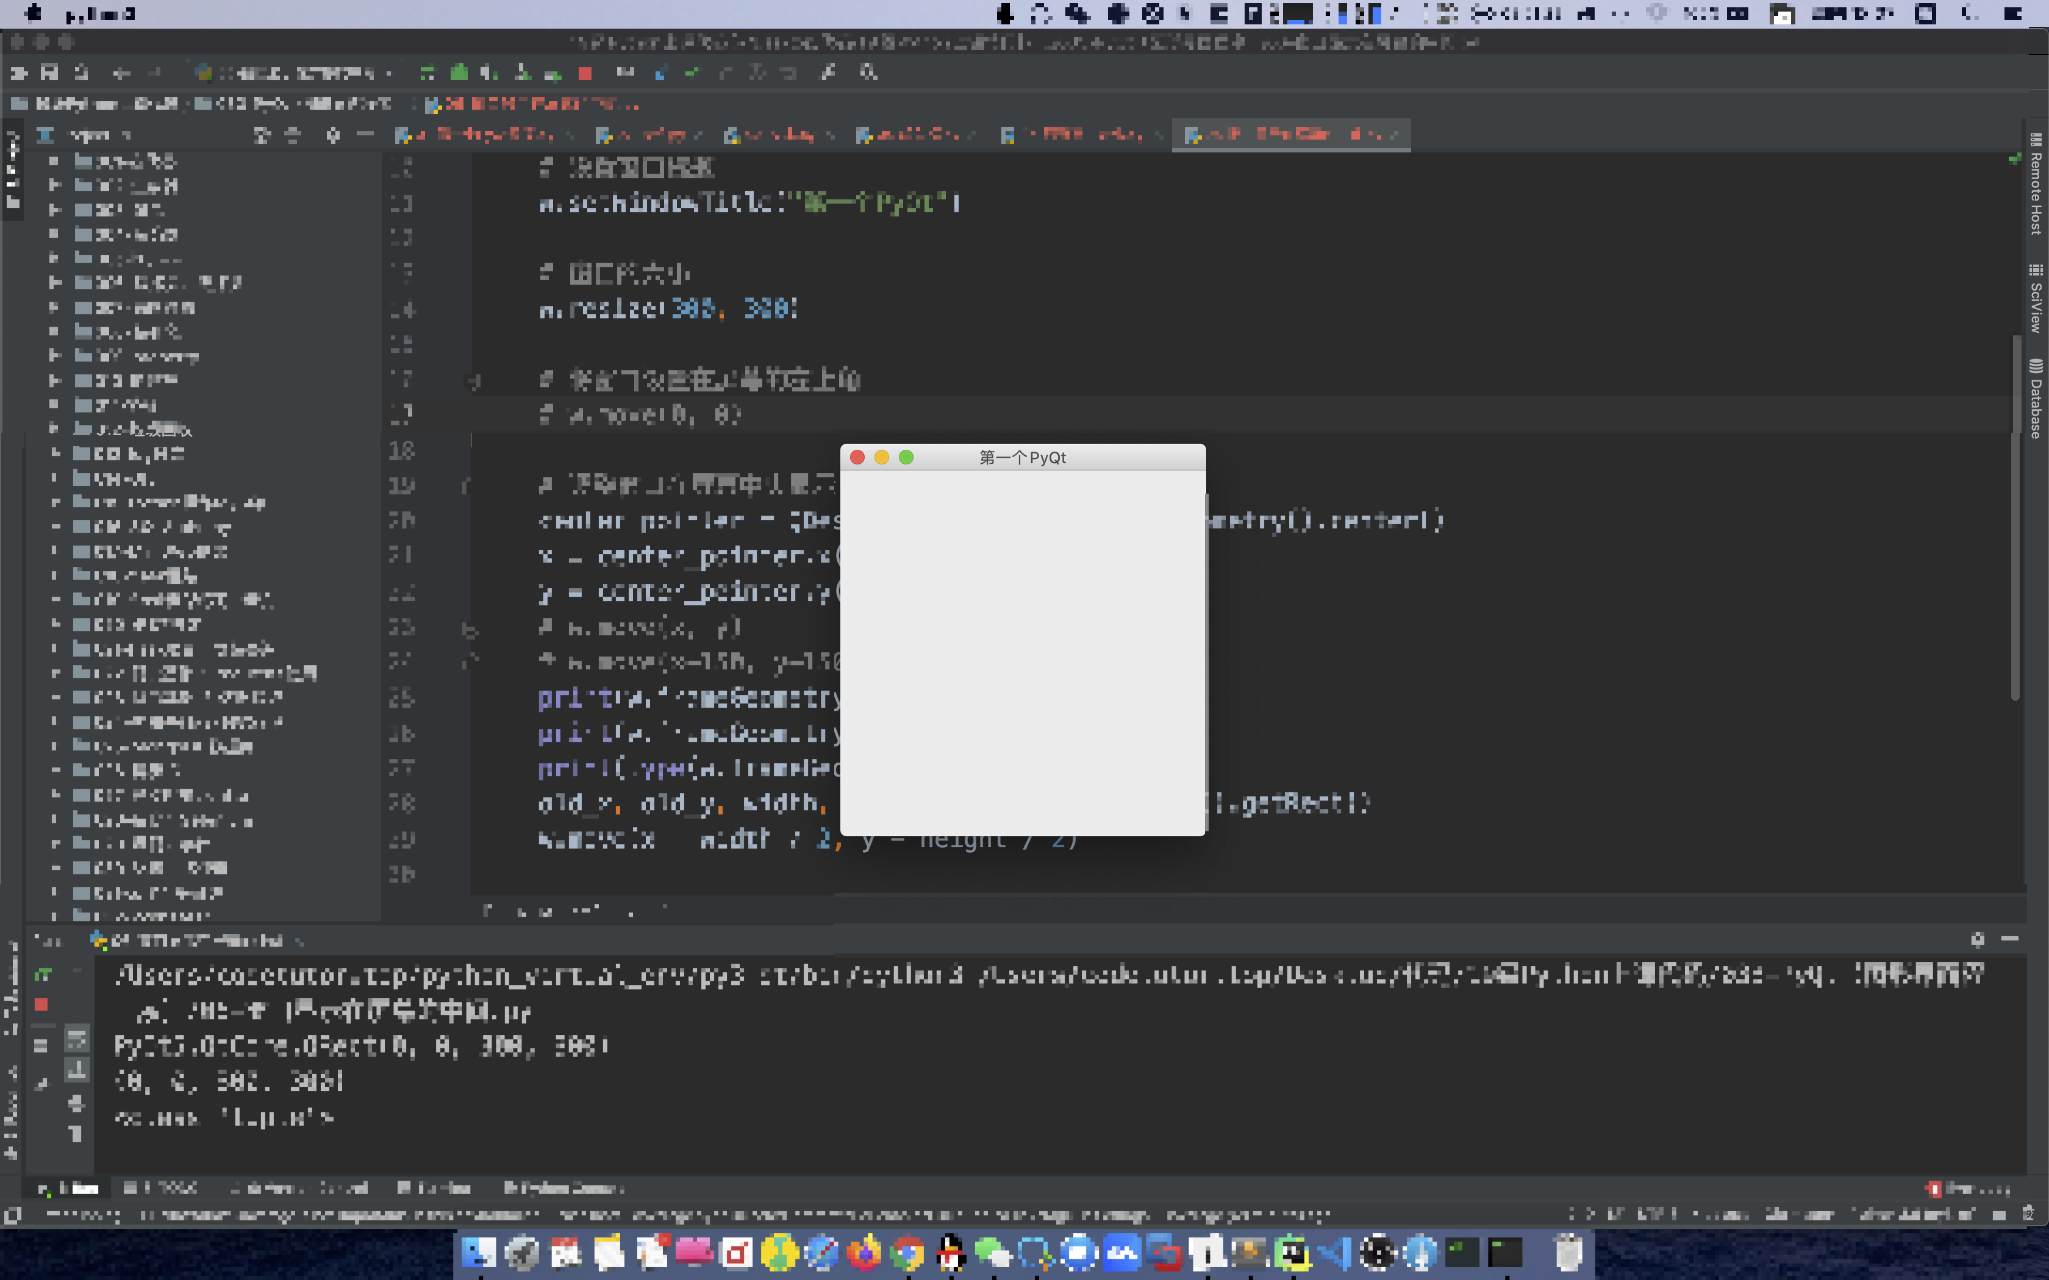Stop the program with toolbar red square
The width and height of the screenshot is (2049, 1280).
click(x=584, y=73)
